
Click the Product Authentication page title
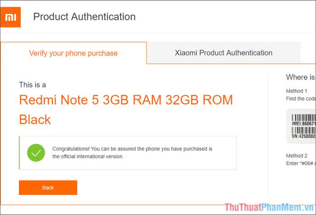coord(84,17)
